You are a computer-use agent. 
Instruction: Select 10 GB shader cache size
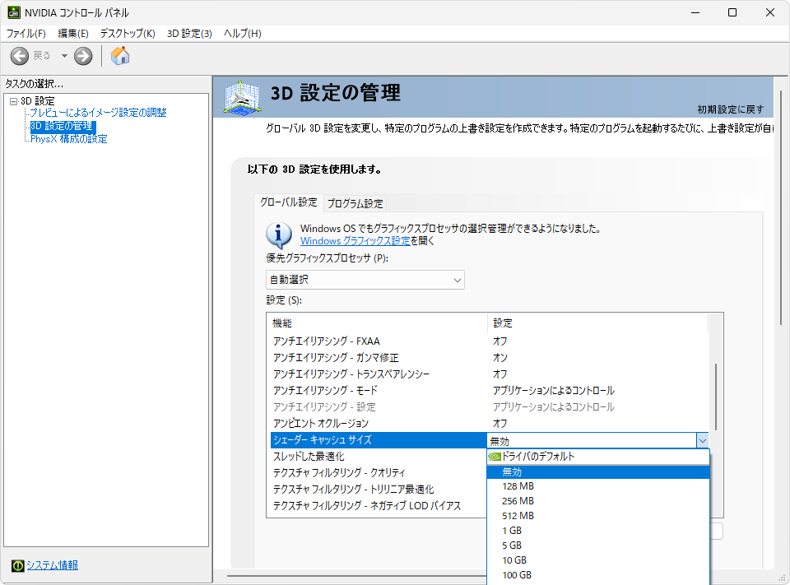coord(598,560)
